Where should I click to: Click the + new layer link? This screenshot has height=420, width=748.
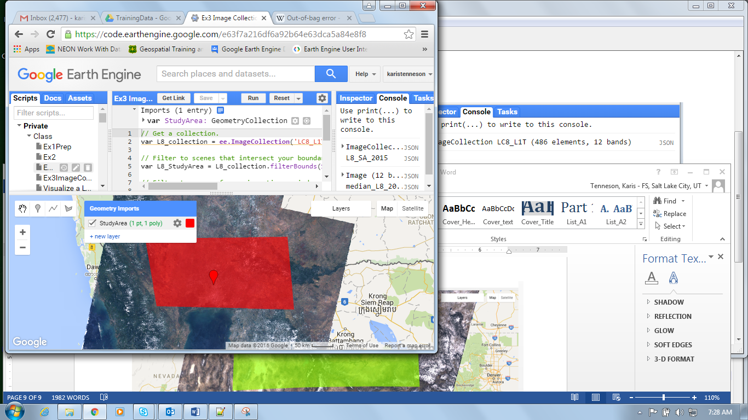tap(105, 236)
